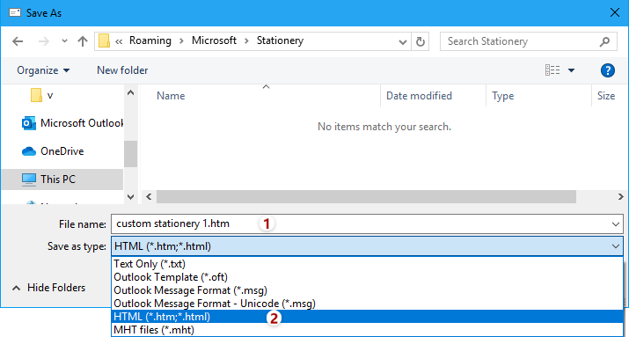Viewport: 629px width, 337px height.
Task: Click the address bar folder icon
Action: tap(104, 41)
